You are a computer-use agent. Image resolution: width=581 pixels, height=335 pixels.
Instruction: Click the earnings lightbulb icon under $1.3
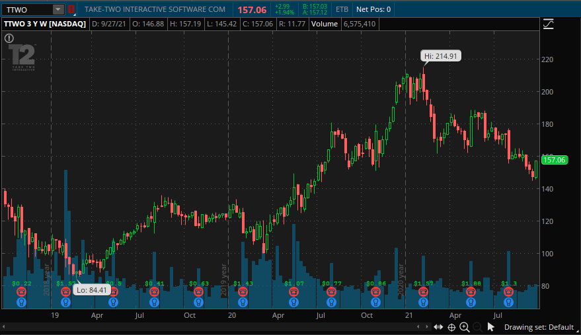[508, 303]
